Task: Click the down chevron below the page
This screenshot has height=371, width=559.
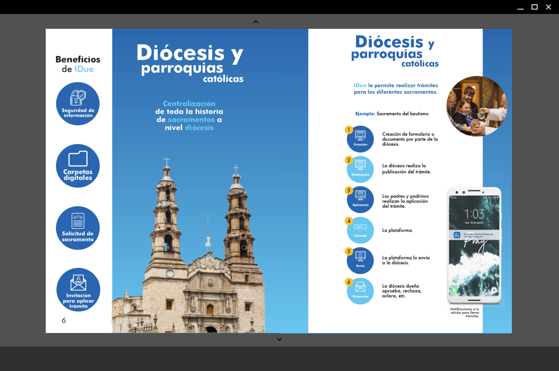Action: click(x=279, y=339)
